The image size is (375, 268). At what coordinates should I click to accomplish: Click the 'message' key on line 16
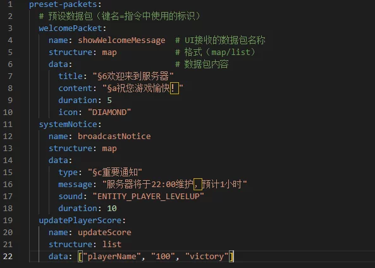[76, 185]
